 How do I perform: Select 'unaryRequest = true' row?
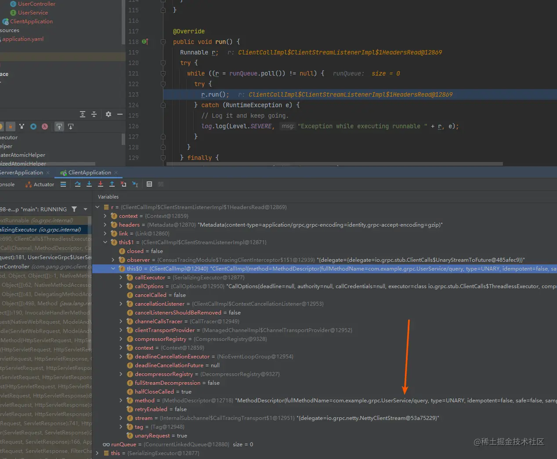pos(324,436)
